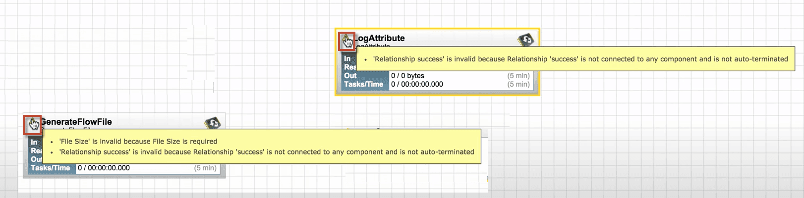Click the Out row label on LogAttribute
This screenshot has width=804, height=198.
coord(350,76)
